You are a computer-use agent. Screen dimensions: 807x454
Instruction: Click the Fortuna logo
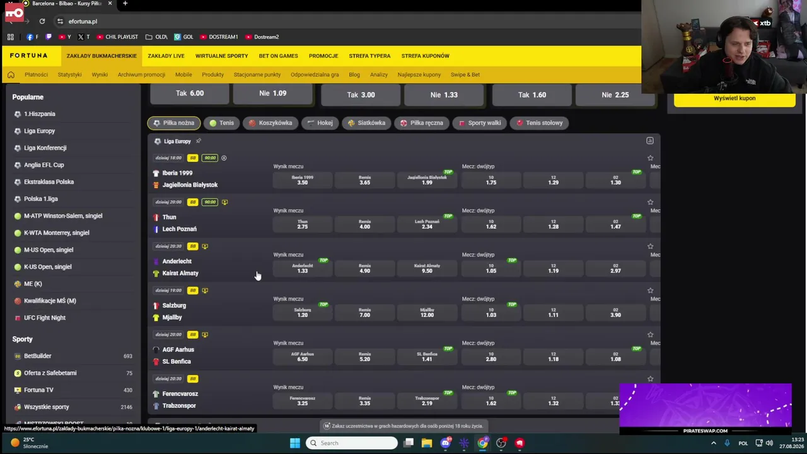(x=28, y=55)
